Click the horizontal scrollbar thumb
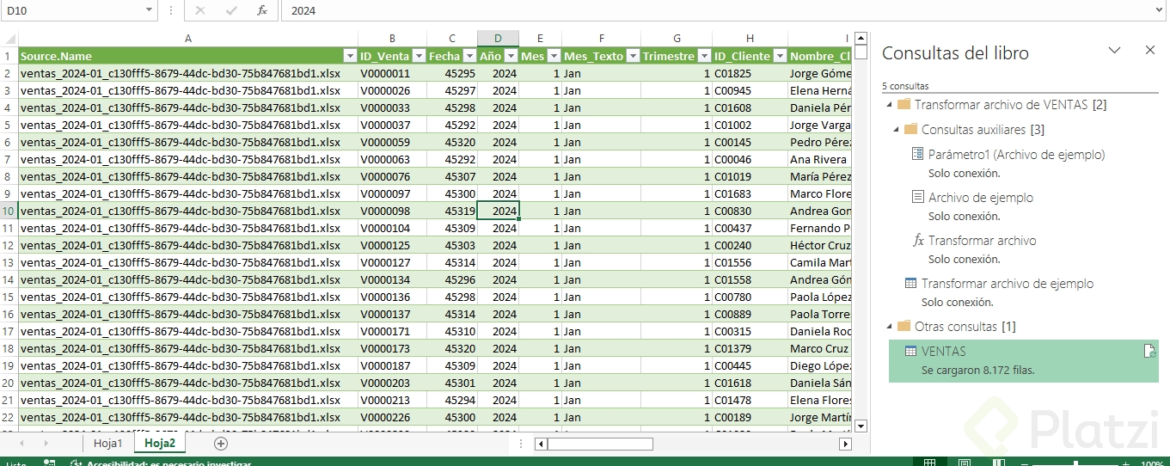This screenshot has width=1170, height=466. pyautogui.click(x=600, y=444)
